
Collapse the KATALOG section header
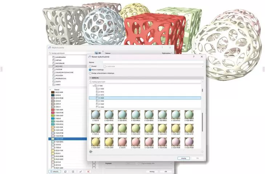tap(146, 78)
